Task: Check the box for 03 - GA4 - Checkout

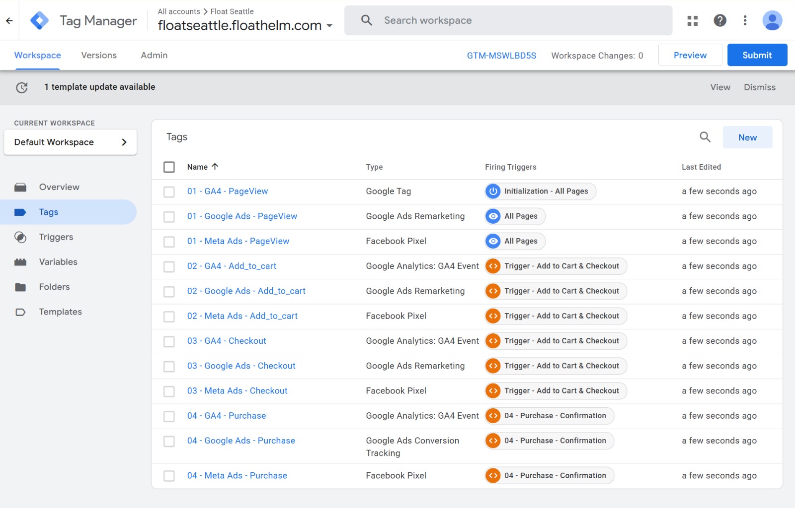Action: tap(169, 341)
